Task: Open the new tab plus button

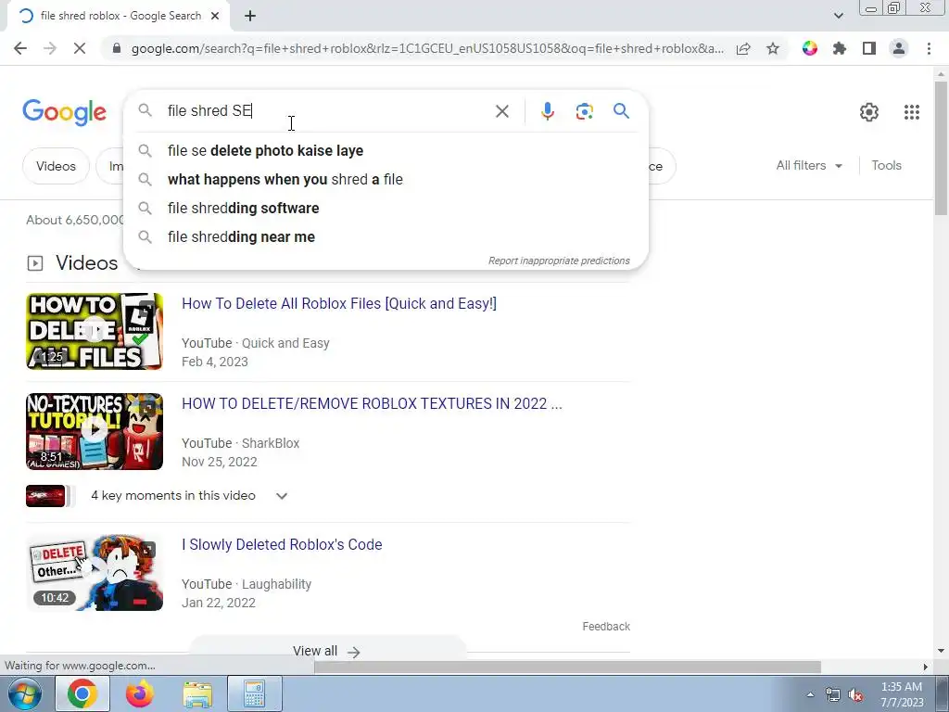Action: click(250, 17)
